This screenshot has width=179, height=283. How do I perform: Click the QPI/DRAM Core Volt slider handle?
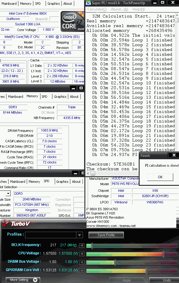click(x=146, y=270)
